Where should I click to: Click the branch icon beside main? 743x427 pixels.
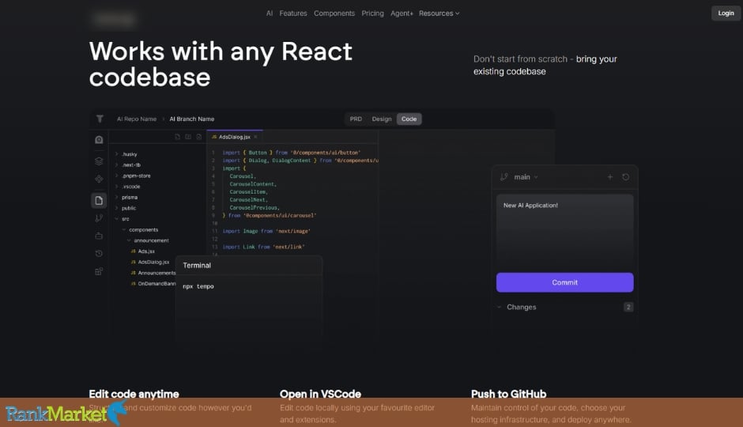(504, 177)
